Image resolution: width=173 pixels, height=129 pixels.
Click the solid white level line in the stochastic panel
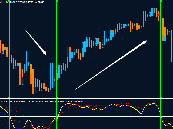point(86,116)
